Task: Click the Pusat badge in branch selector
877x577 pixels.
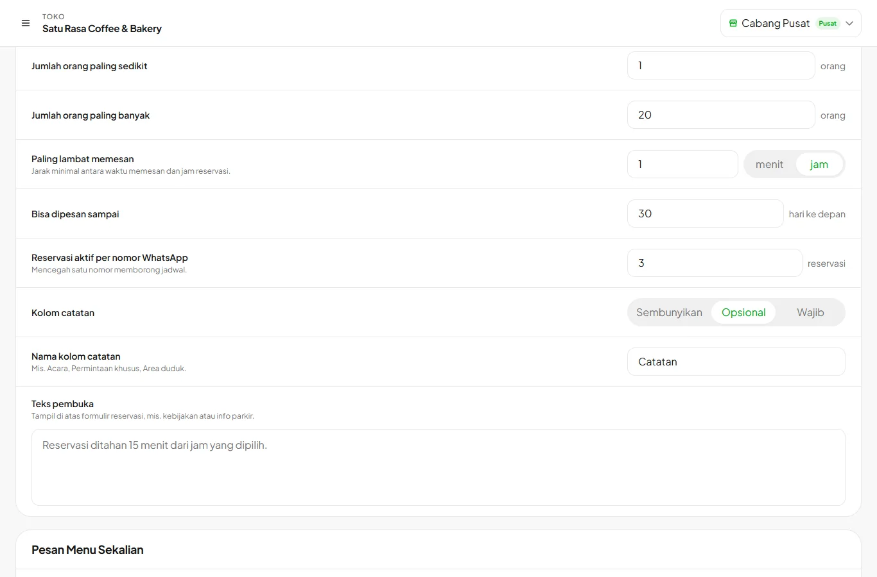Action: [828, 23]
